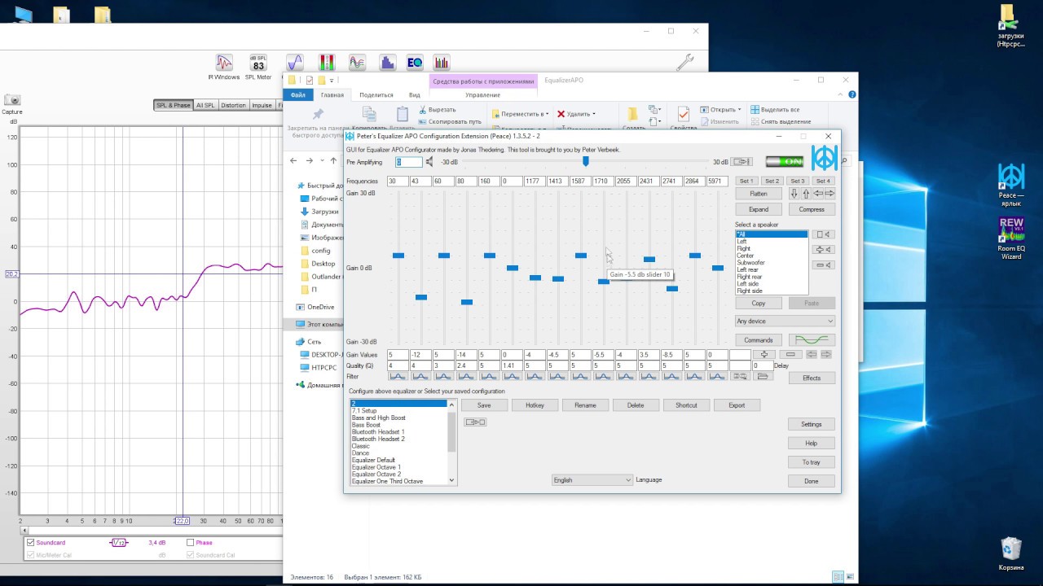Open Peace Settings button
1043x586 pixels.
point(812,424)
